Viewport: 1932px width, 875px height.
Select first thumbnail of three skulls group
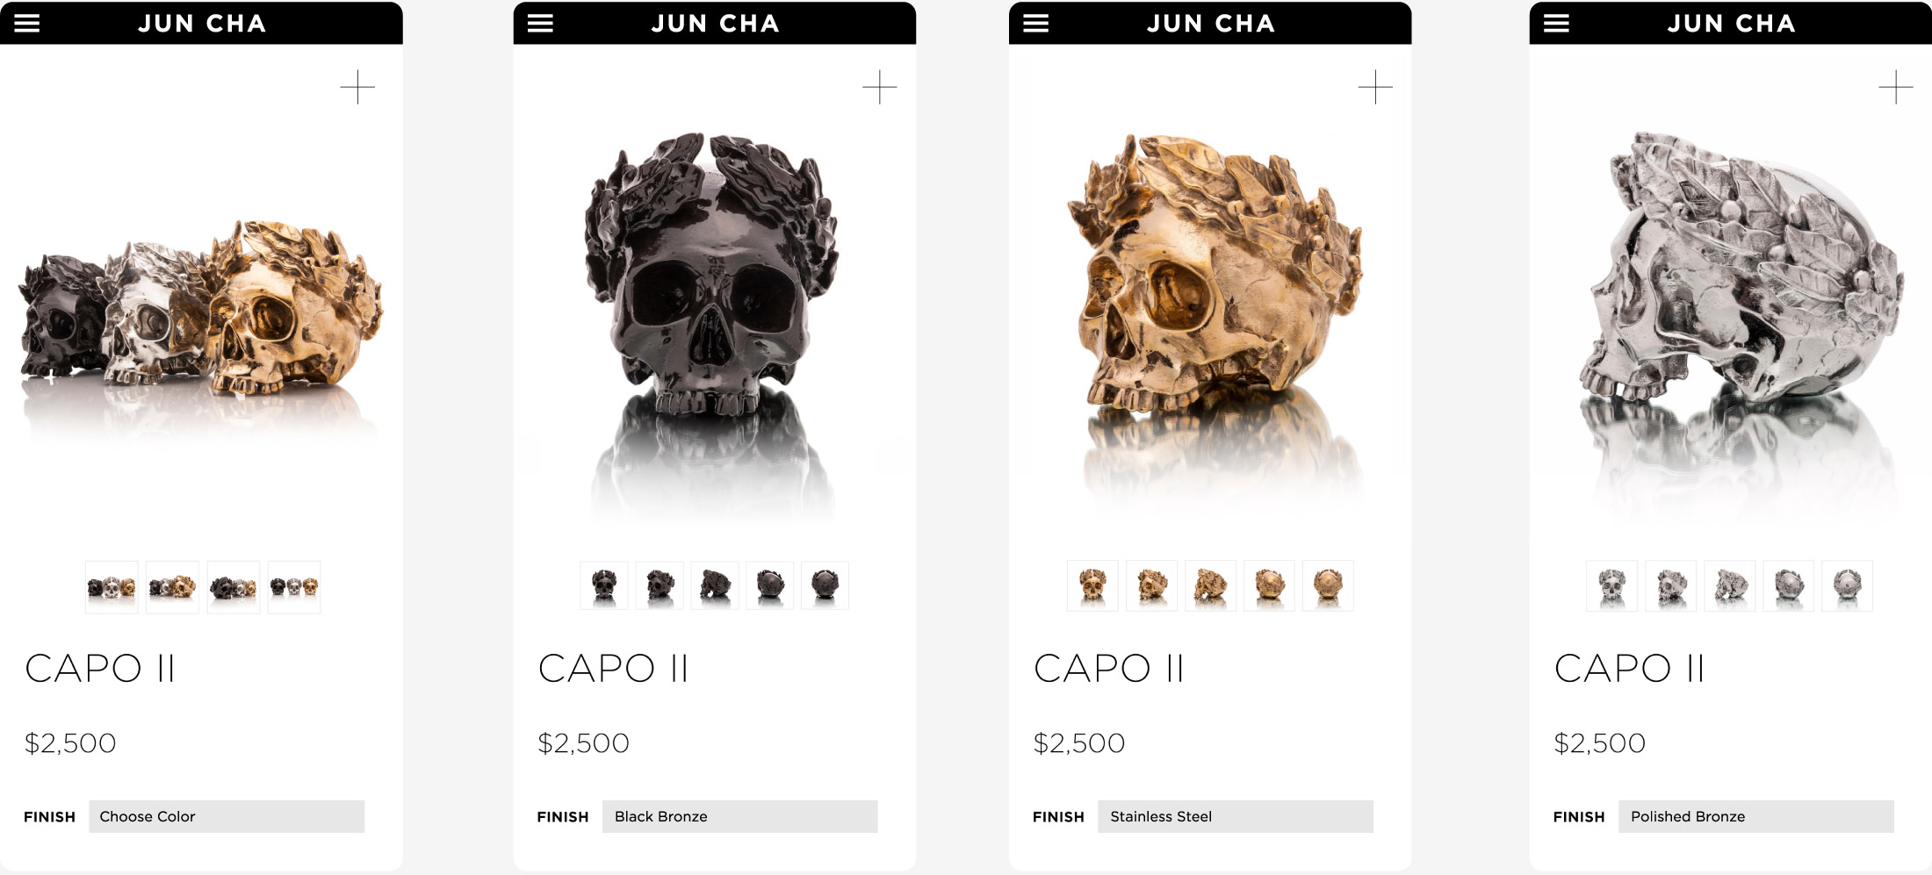[x=112, y=586]
